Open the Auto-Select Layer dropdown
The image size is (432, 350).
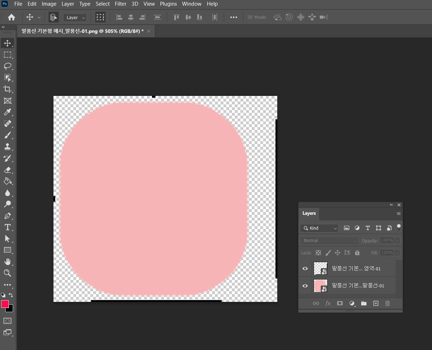[x=75, y=17]
